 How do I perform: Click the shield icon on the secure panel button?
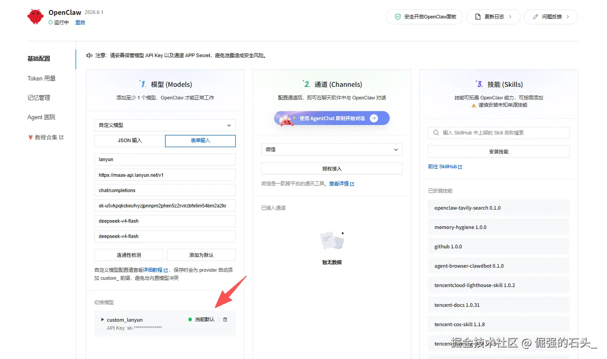(398, 17)
